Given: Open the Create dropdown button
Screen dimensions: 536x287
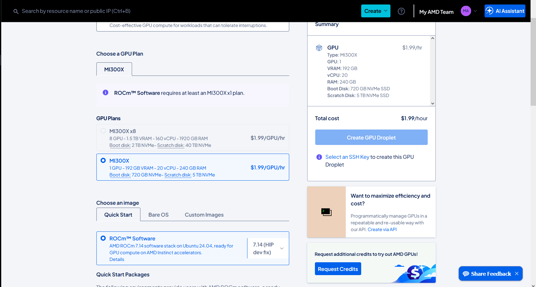Looking at the screenshot, I should (376, 11).
